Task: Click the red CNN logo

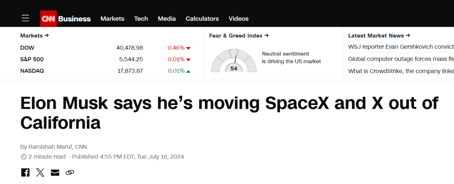Action: point(48,18)
